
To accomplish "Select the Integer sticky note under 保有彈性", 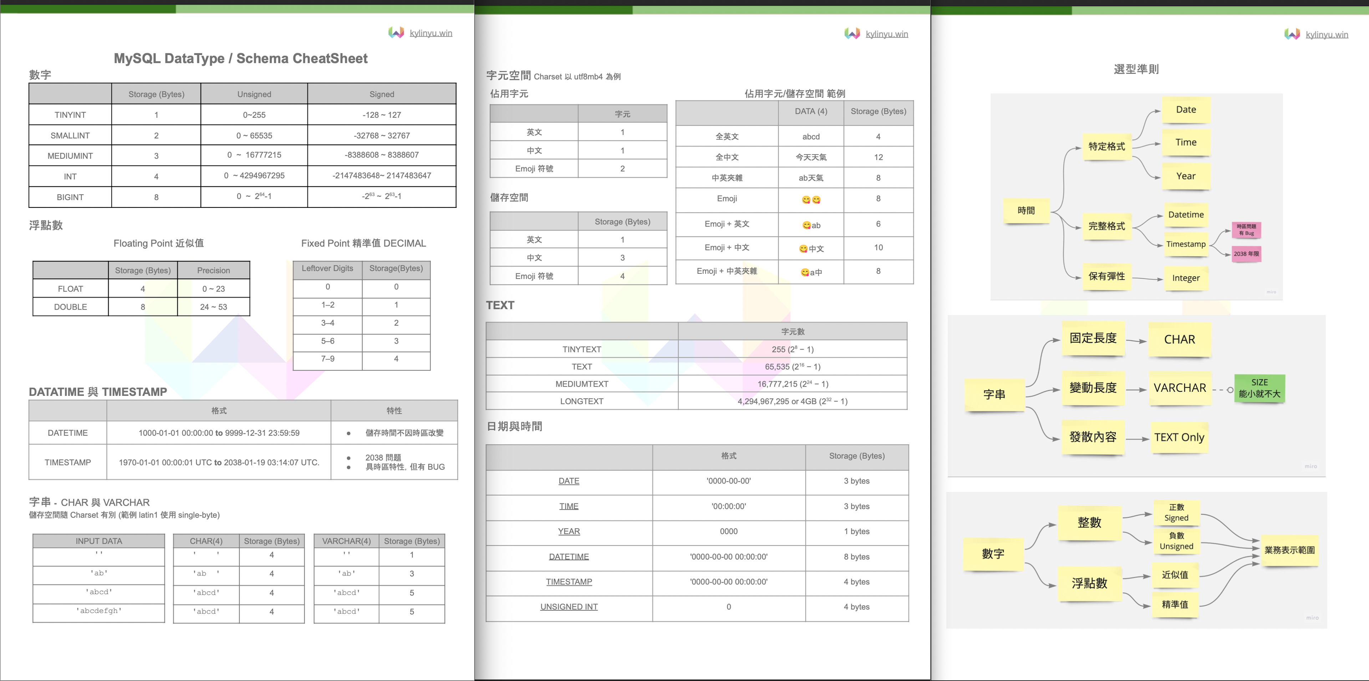I will pyautogui.click(x=1186, y=278).
